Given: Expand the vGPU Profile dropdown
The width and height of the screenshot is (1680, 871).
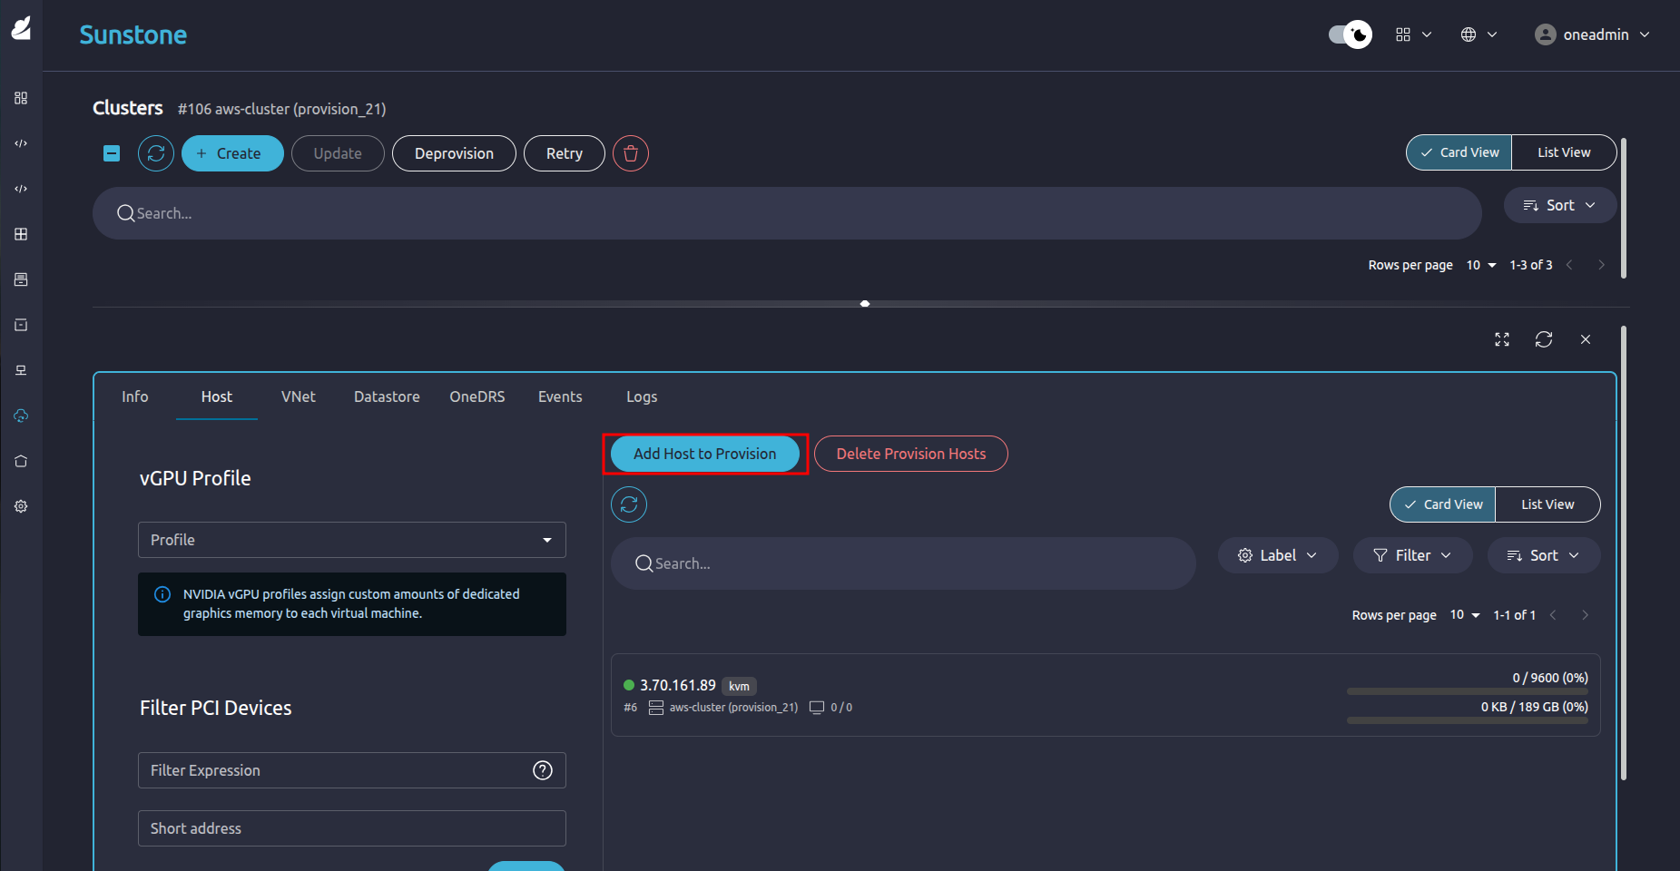Looking at the screenshot, I should (x=352, y=540).
